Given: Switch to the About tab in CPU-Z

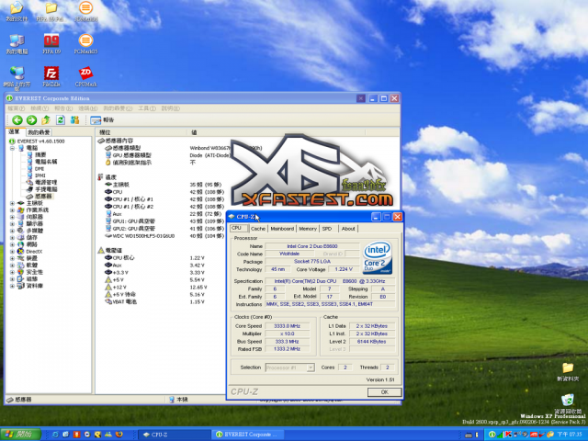Looking at the screenshot, I should click(348, 229).
